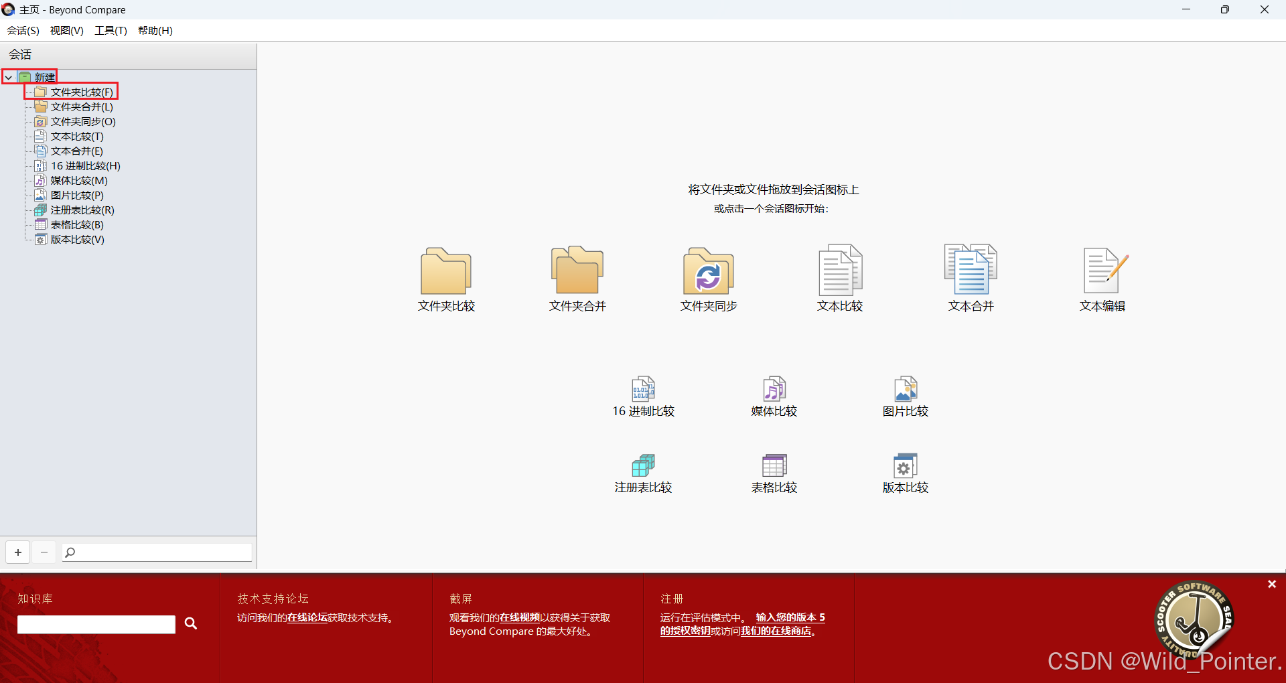Open the 在线视频 link

[520, 617]
